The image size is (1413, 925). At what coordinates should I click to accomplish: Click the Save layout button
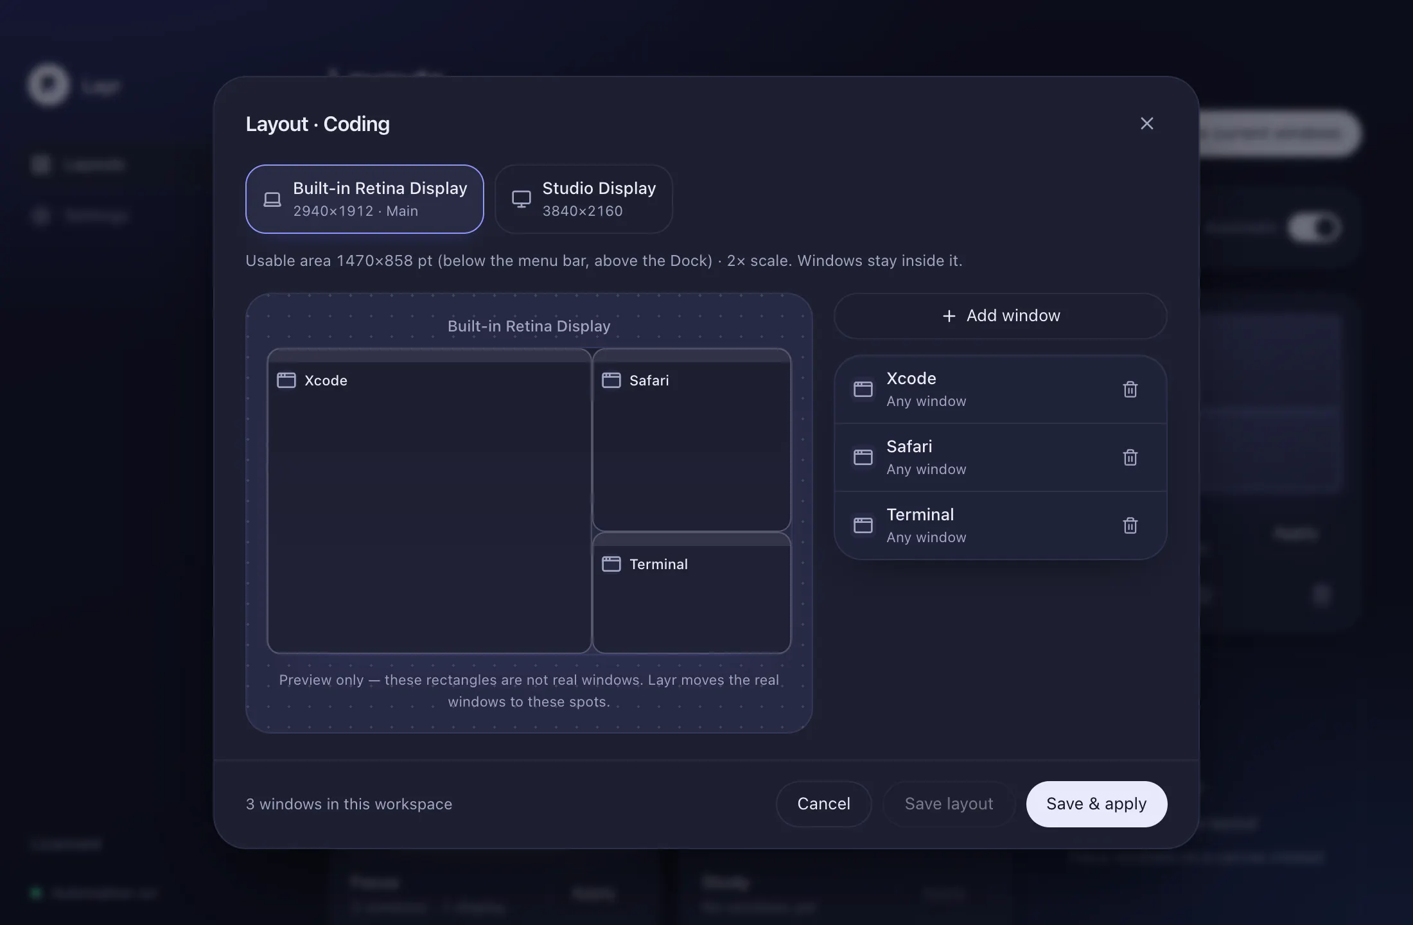(x=949, y=804)
